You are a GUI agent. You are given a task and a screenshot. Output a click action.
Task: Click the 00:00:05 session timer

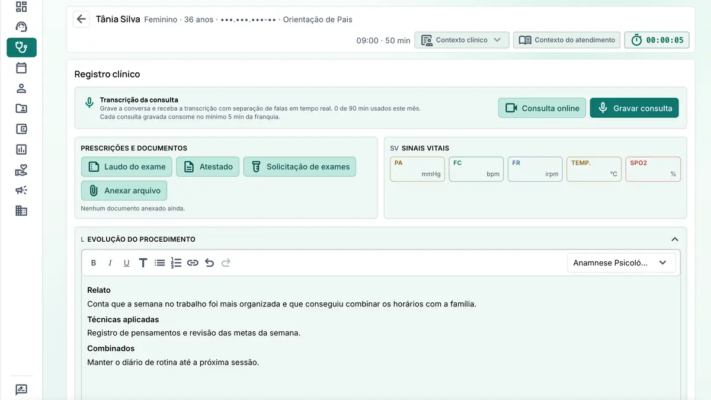tap(656, 40)
